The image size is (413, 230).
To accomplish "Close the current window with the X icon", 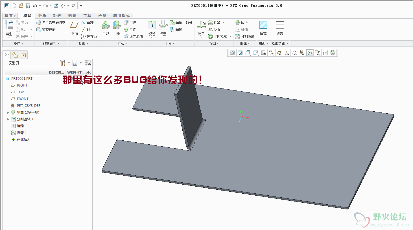I will pos(74,6).
